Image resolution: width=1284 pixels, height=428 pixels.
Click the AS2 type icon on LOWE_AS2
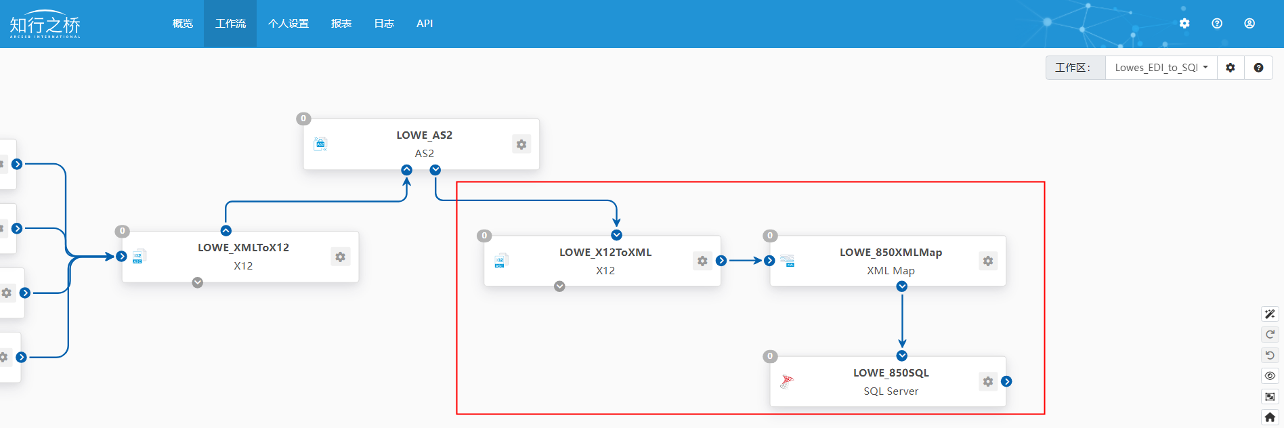[x=320, y=144]
